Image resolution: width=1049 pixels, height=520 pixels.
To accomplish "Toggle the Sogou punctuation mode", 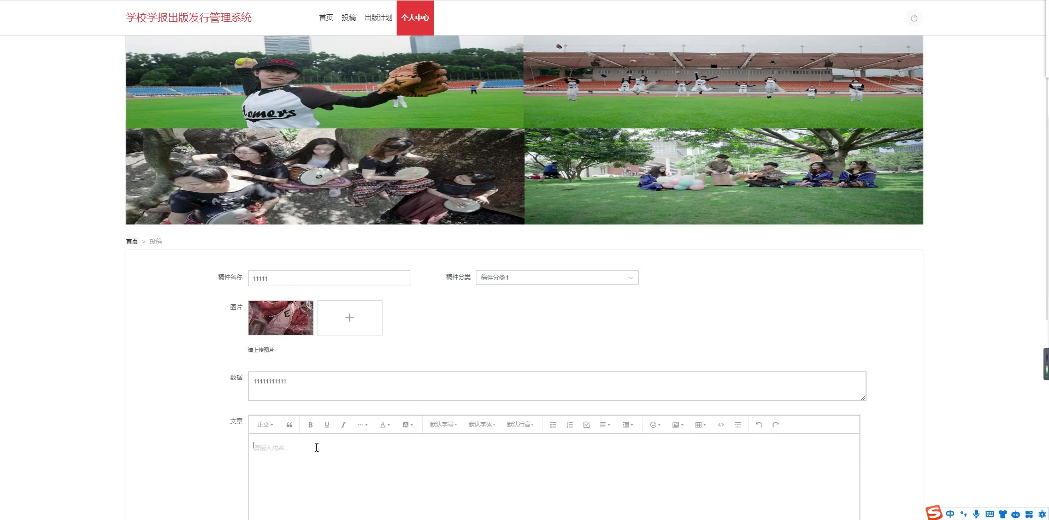I will pyautogui.click(x=963, y=514).
